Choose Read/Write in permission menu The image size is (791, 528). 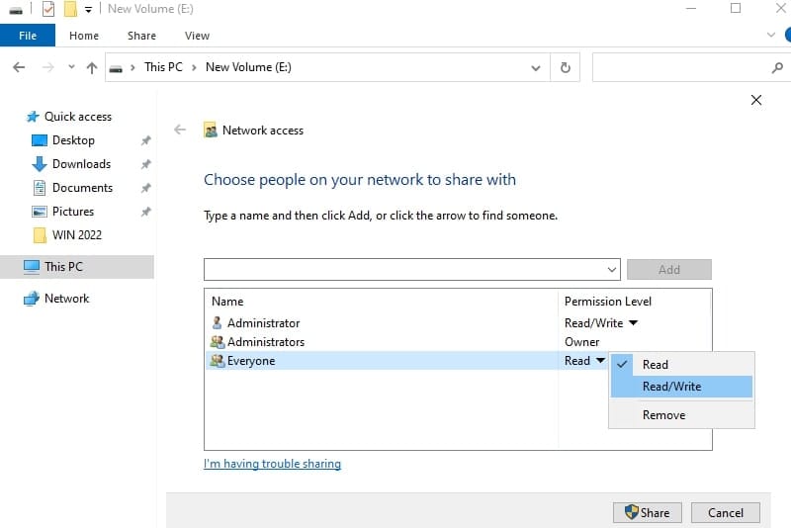[x=681, y=387]
